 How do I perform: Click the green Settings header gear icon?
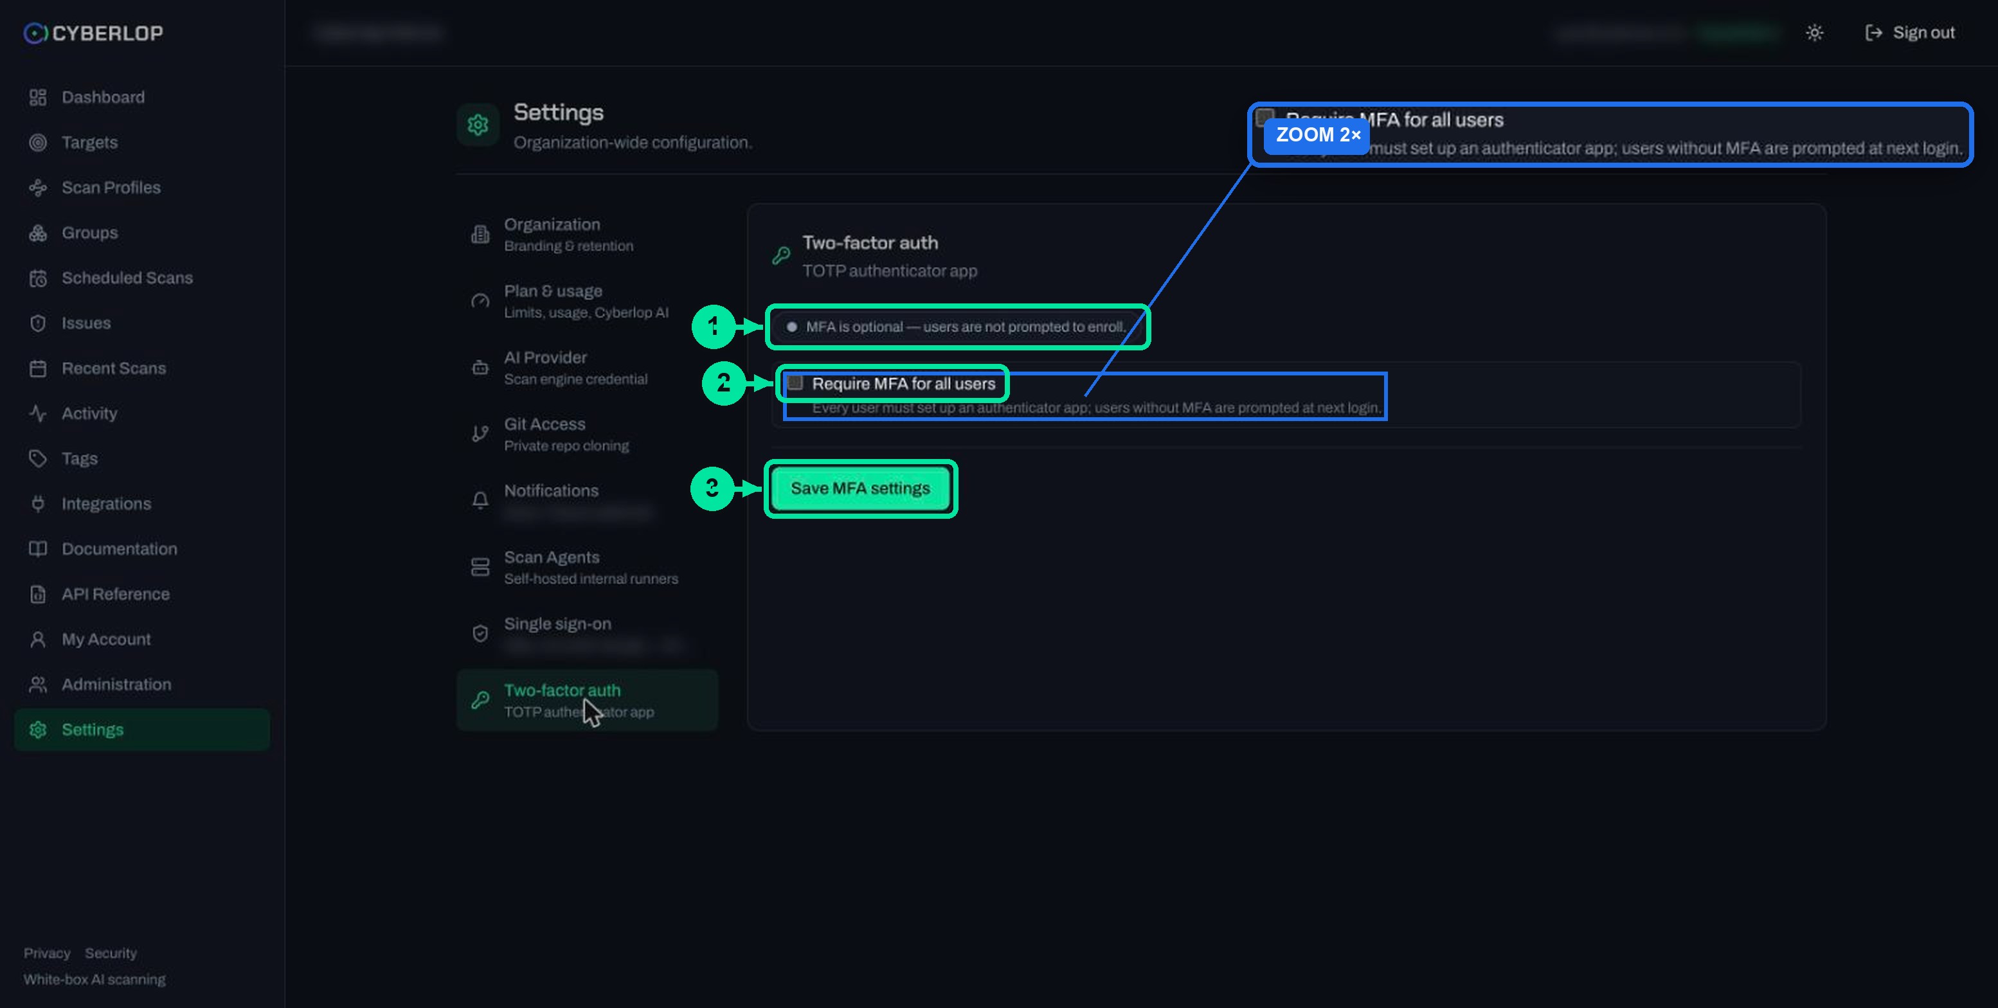[x=478, y=125]
